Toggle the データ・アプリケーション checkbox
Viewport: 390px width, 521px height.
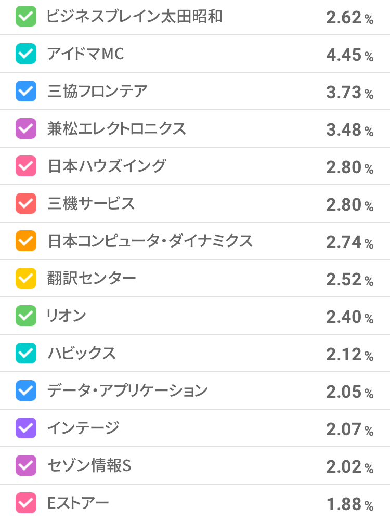(x=26, y=391)
